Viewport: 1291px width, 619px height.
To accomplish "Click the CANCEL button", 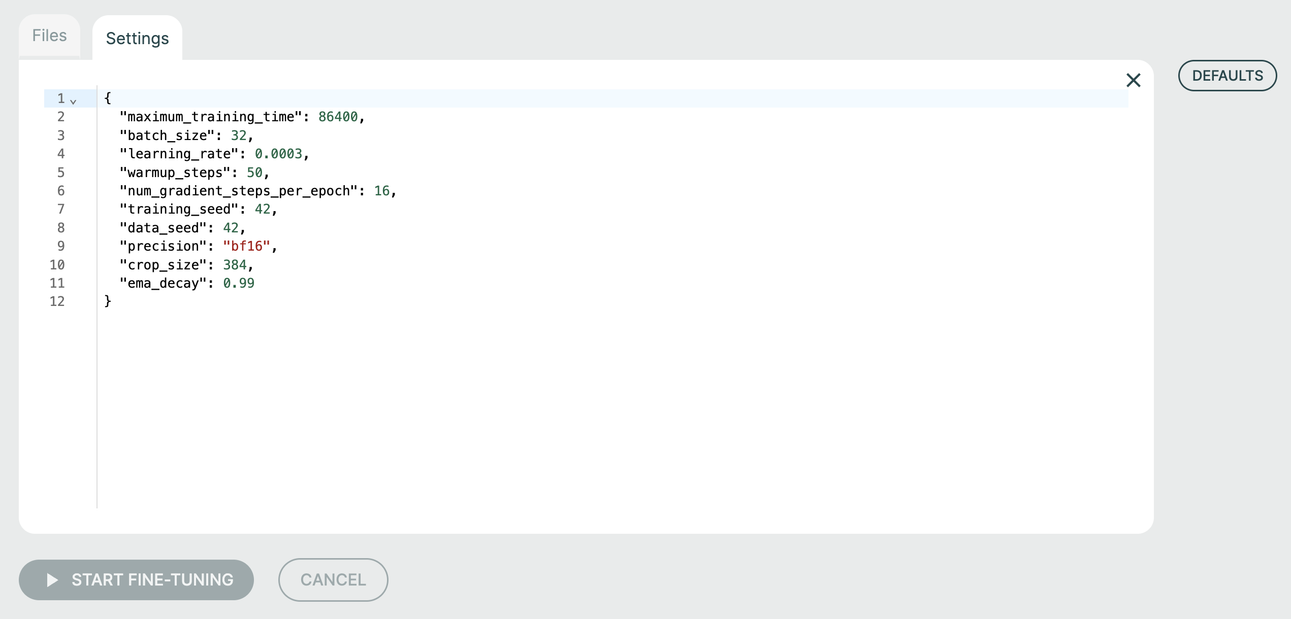I will (x=333, y=579).
